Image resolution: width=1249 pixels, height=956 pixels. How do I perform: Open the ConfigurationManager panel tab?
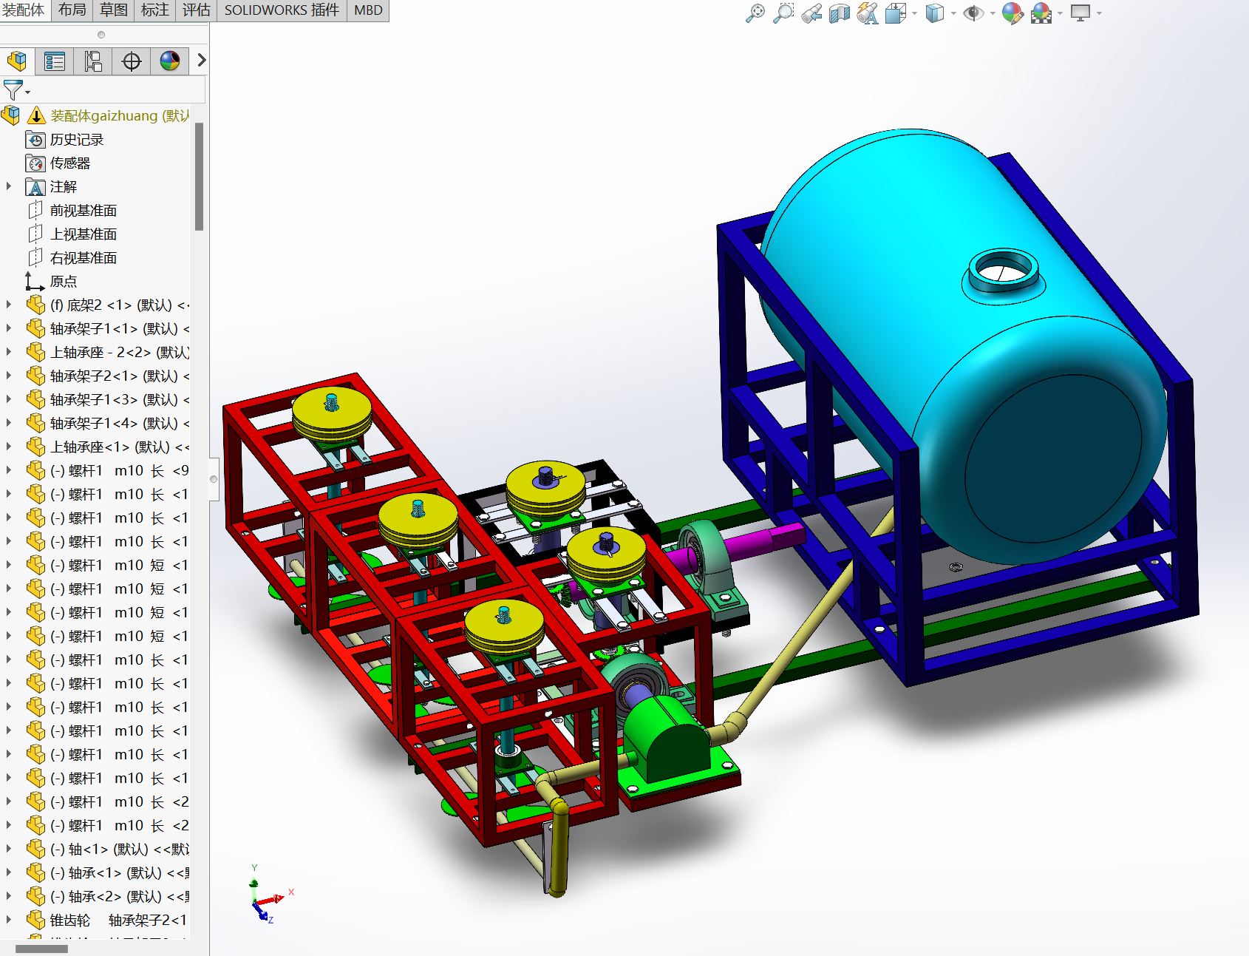[x=93, y=61]
